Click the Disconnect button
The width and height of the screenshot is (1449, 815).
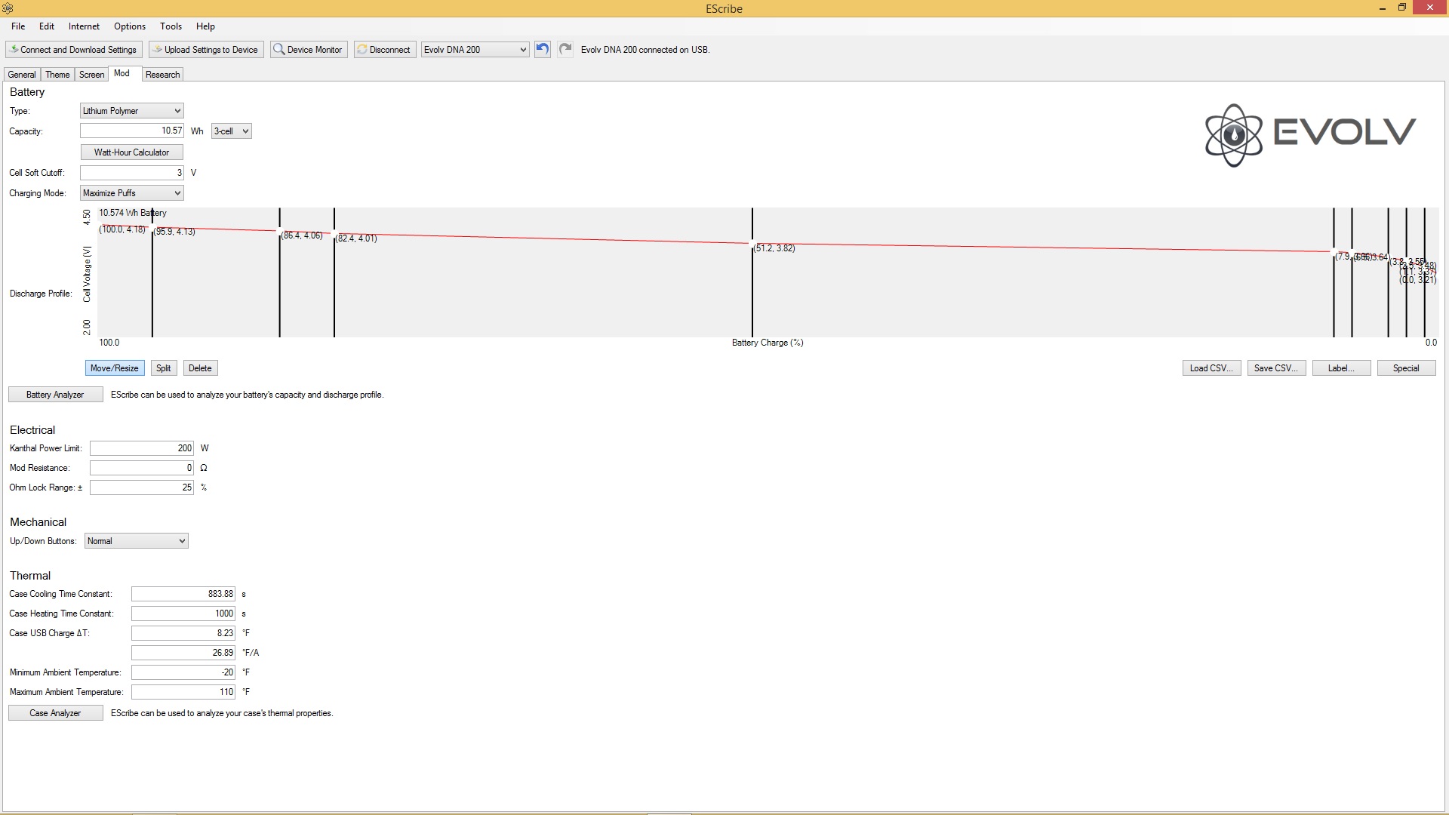384,50
